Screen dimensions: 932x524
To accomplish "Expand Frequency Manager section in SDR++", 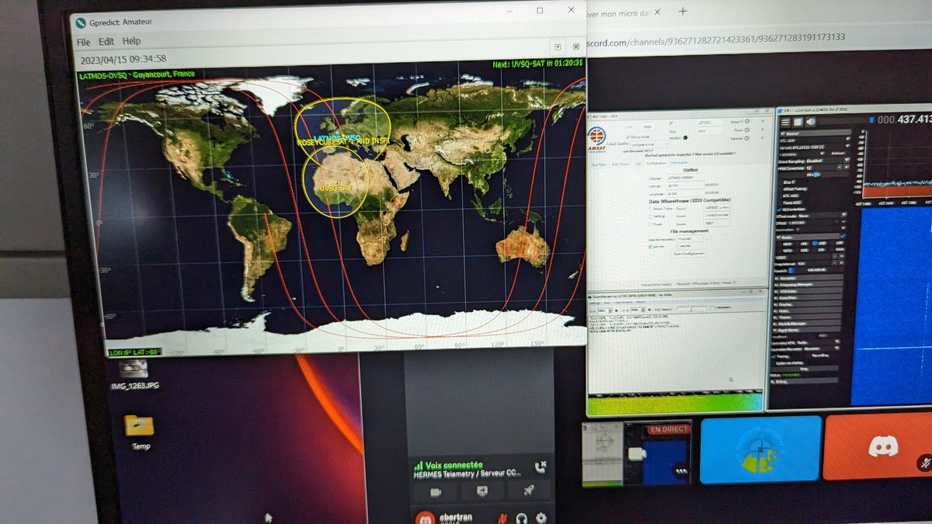I will pos(809,285).
